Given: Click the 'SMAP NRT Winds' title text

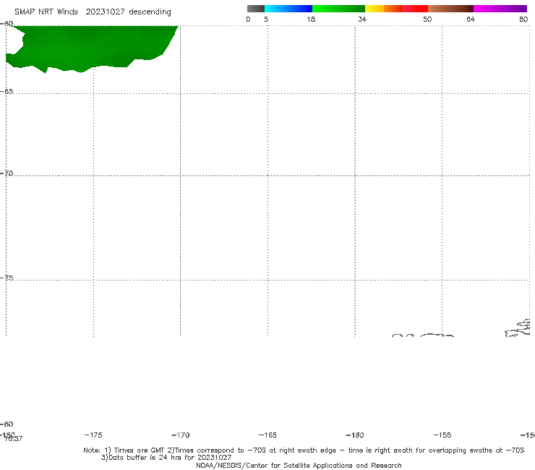Looking at the screenshot, I should (x=46, y=12).
